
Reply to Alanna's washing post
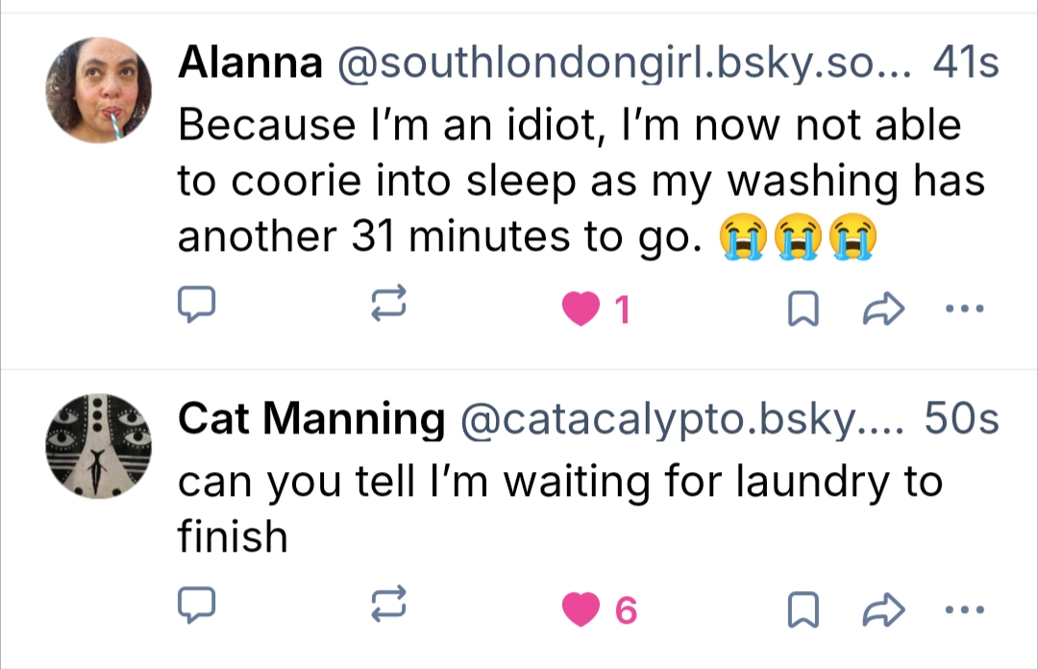click(198, 309)
